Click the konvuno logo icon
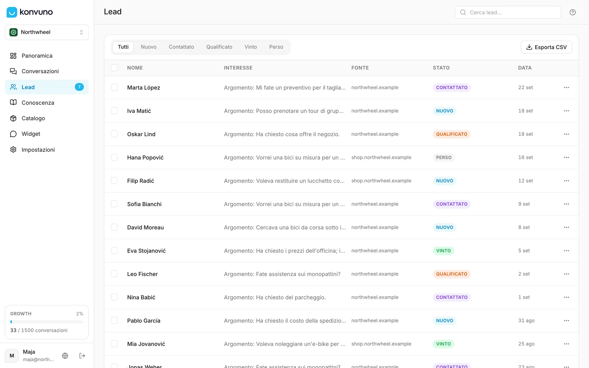This screenshot has width=589, height=368. [12, 12]
